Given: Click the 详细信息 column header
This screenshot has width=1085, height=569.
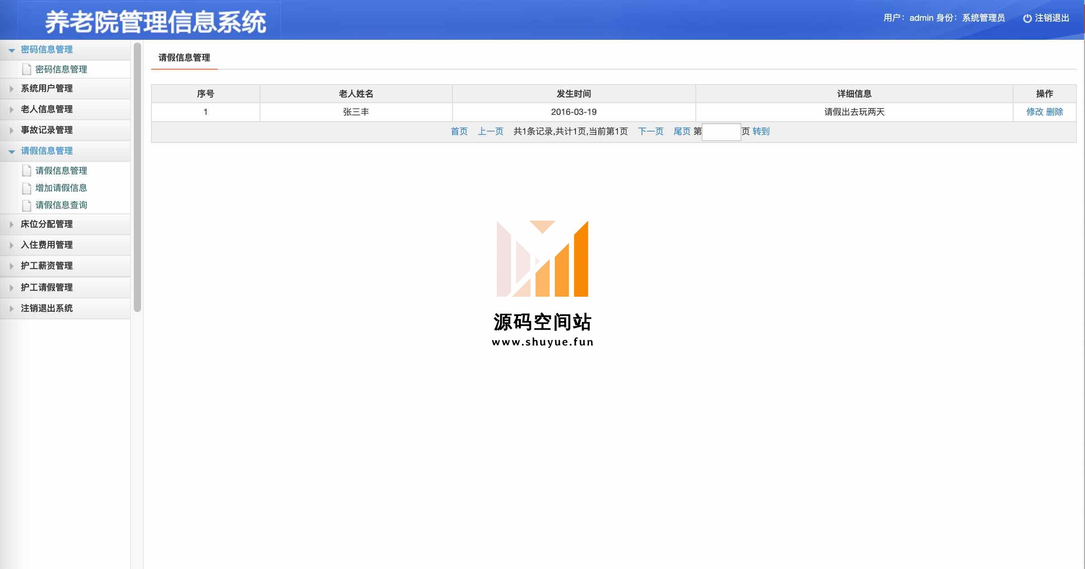Looking at the screenshot, I should (854, 94).
